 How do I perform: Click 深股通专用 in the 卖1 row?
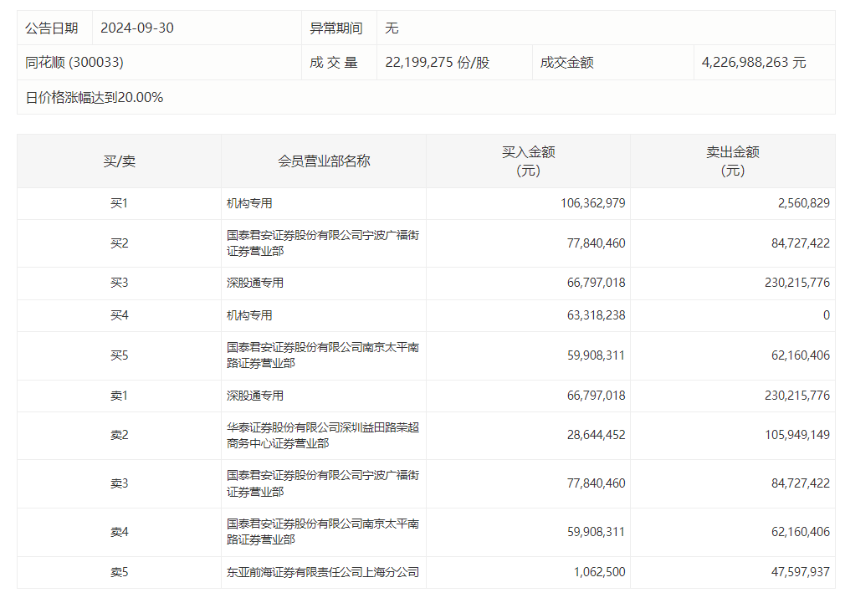coord(255,396)
